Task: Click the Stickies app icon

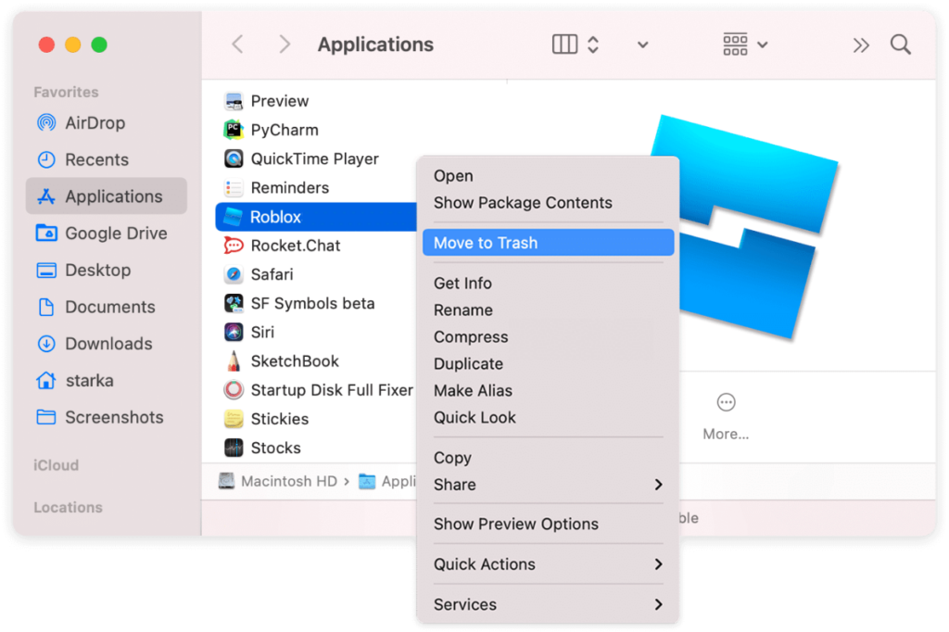Action: pyautogui.click(x=234, y=419)
